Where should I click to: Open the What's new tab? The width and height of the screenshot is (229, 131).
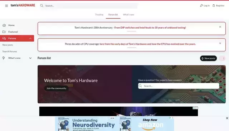click(x=128, y=15)
